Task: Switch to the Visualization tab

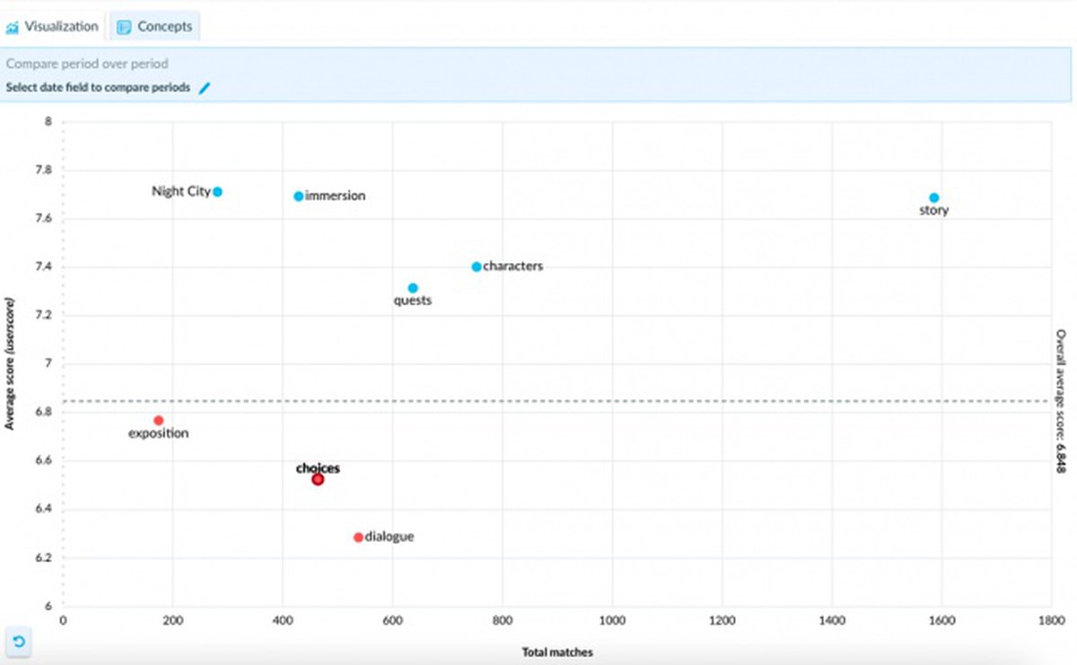Action: click(52, 26)
